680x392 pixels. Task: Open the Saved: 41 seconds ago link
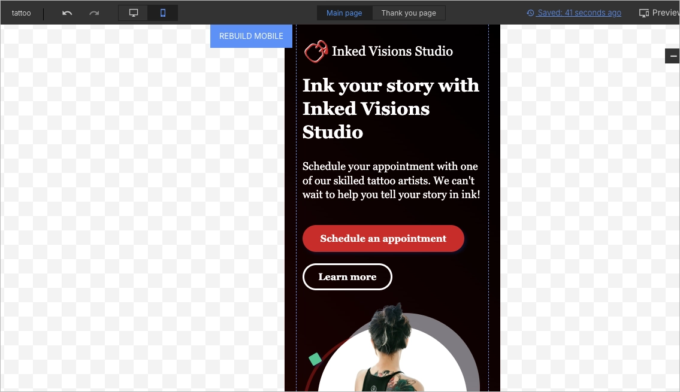tap(580, 13)
